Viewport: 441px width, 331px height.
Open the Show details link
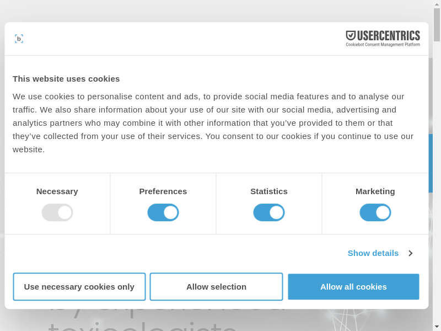click(x=373, y=253)
